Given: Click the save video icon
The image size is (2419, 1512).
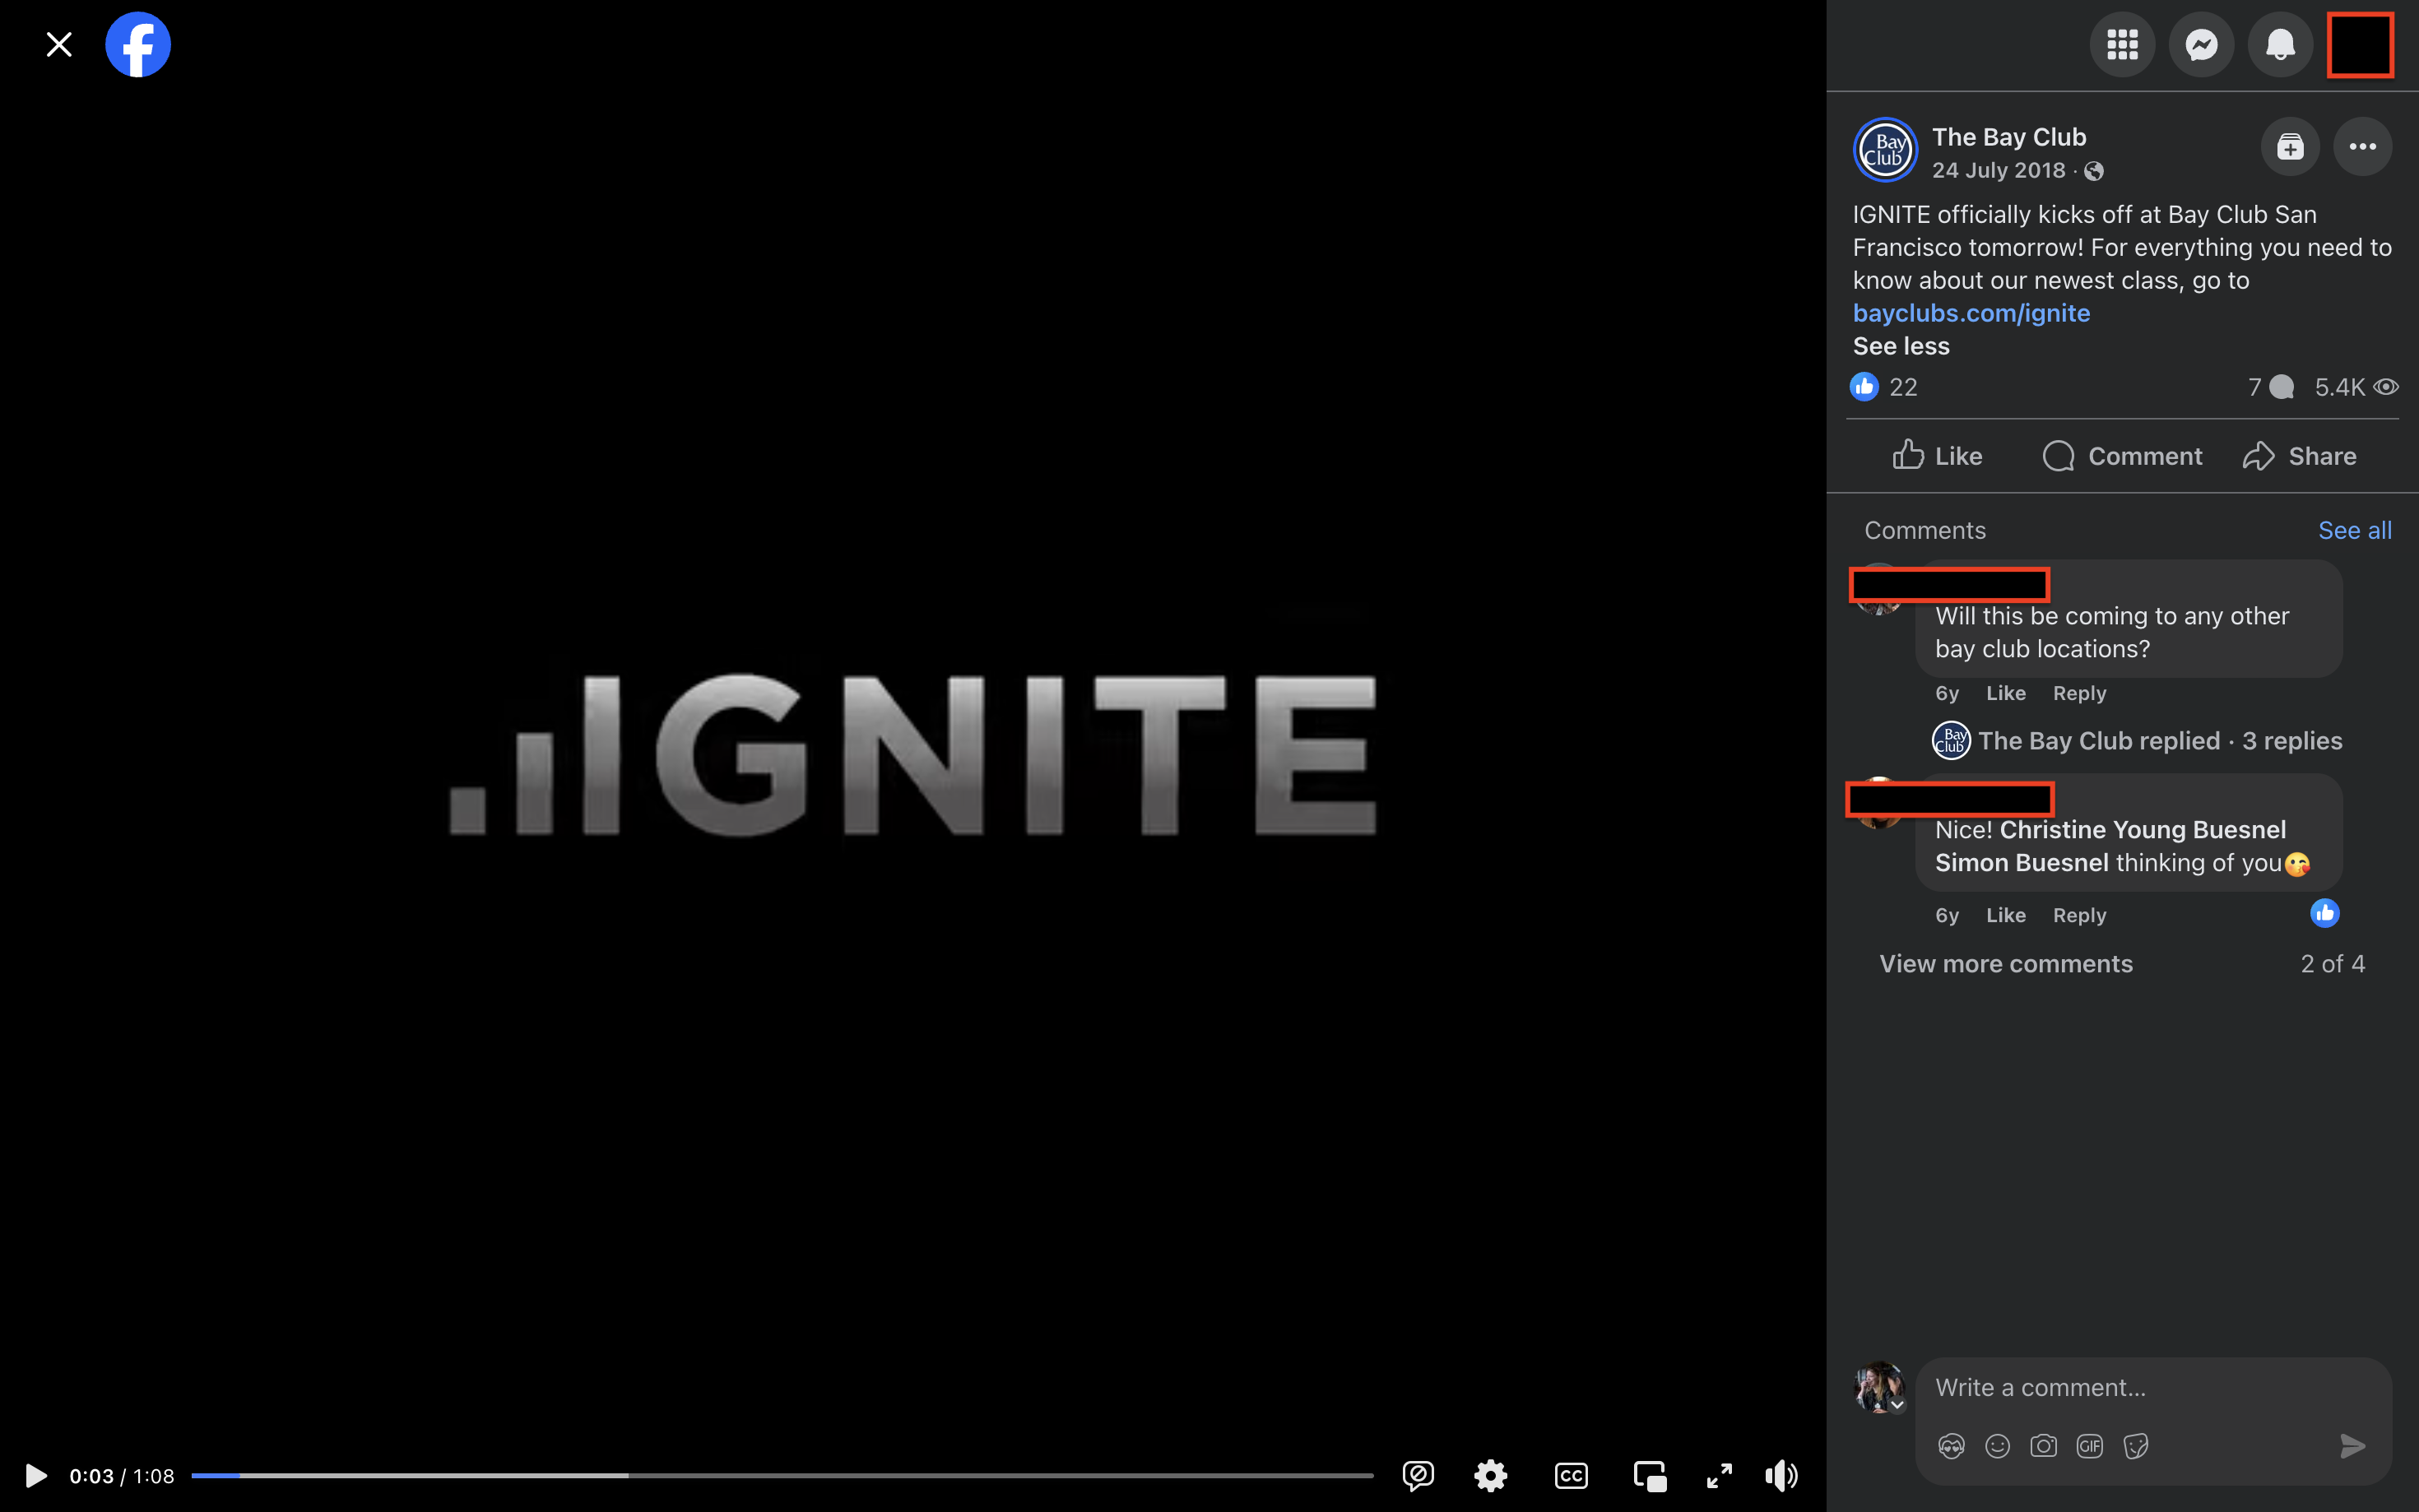Looking at the screenshot, I should click(x=2290, y=147).
